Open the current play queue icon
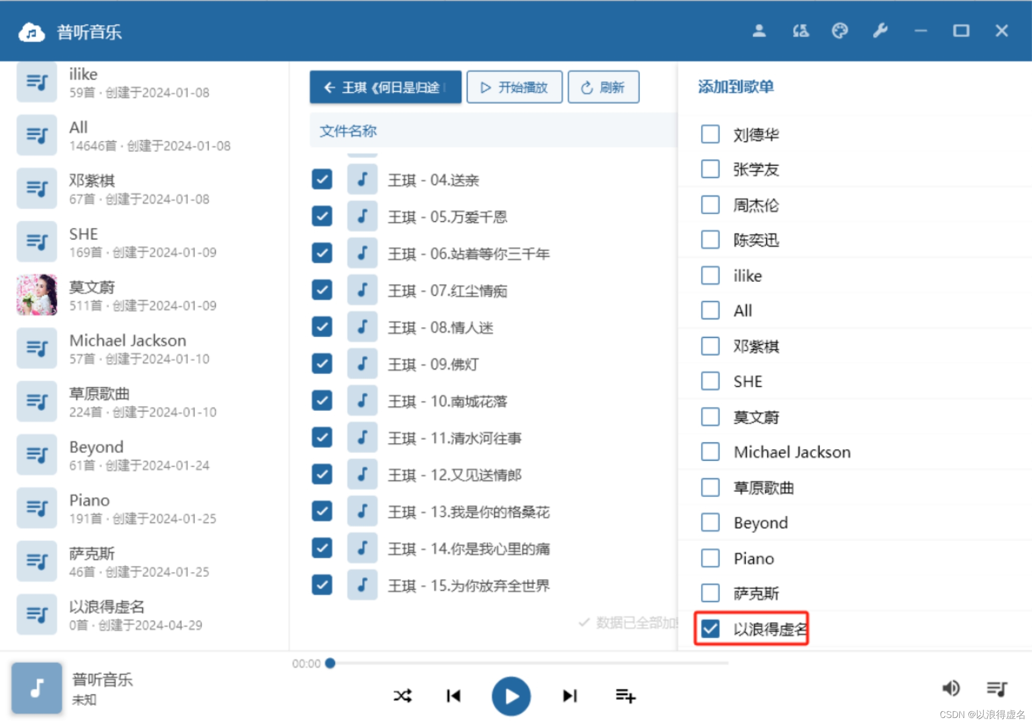 (996, 688)
